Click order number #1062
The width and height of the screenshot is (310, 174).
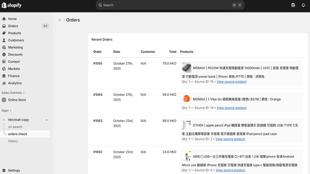(98, 152)
